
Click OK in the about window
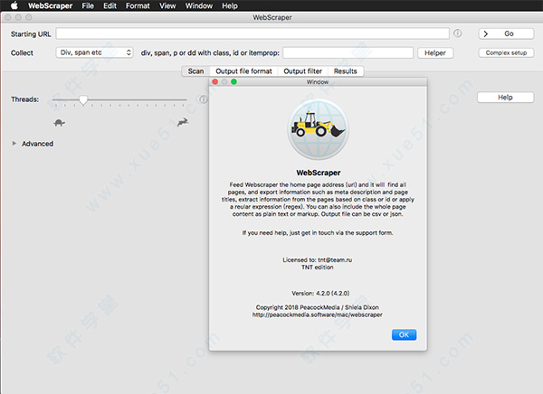coord(404,335)
